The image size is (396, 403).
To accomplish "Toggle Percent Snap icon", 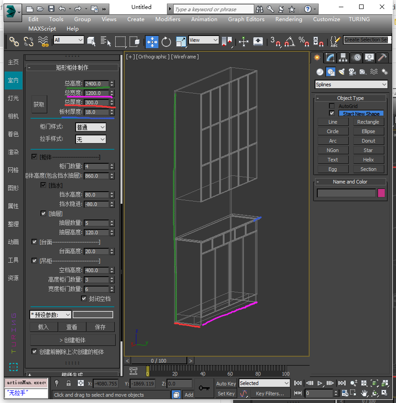I will (304, 42).
